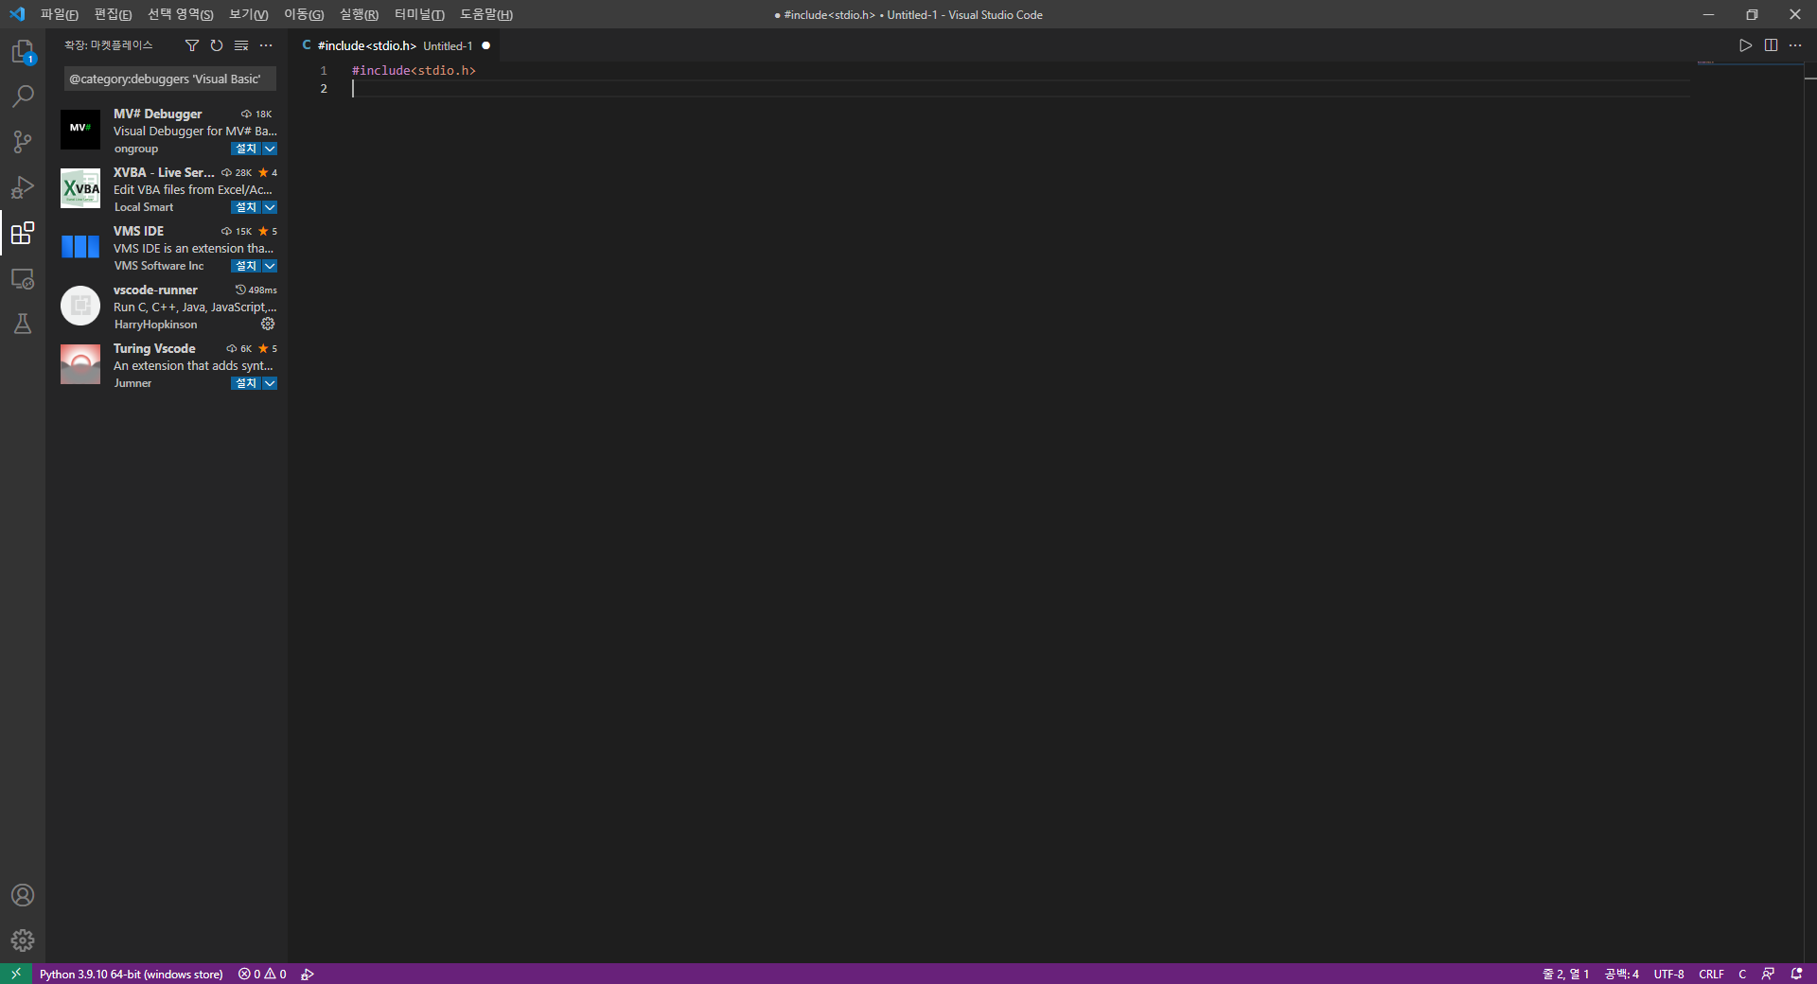Click line 1 #include<stdio.h> code
This screenshot has width=1817, height=984.
[x=414, y=71]
